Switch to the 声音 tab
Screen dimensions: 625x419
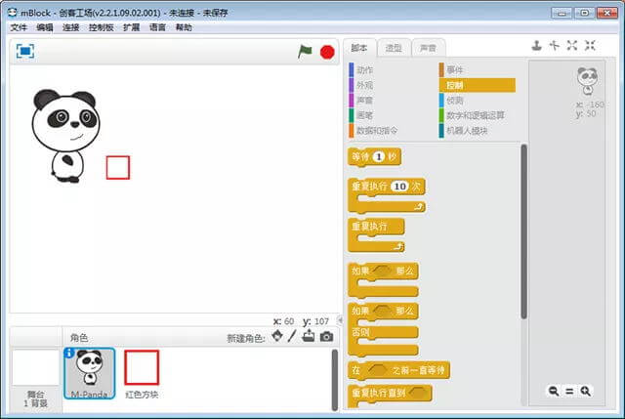pyautogui.click(x=428, y=48)
